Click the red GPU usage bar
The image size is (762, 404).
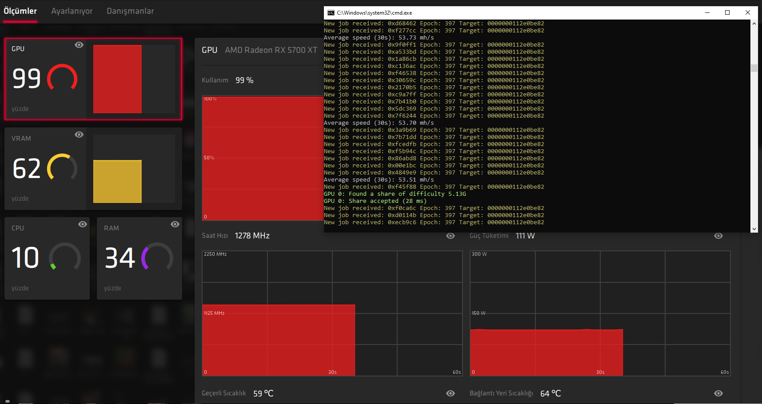(x=117, y=79)
